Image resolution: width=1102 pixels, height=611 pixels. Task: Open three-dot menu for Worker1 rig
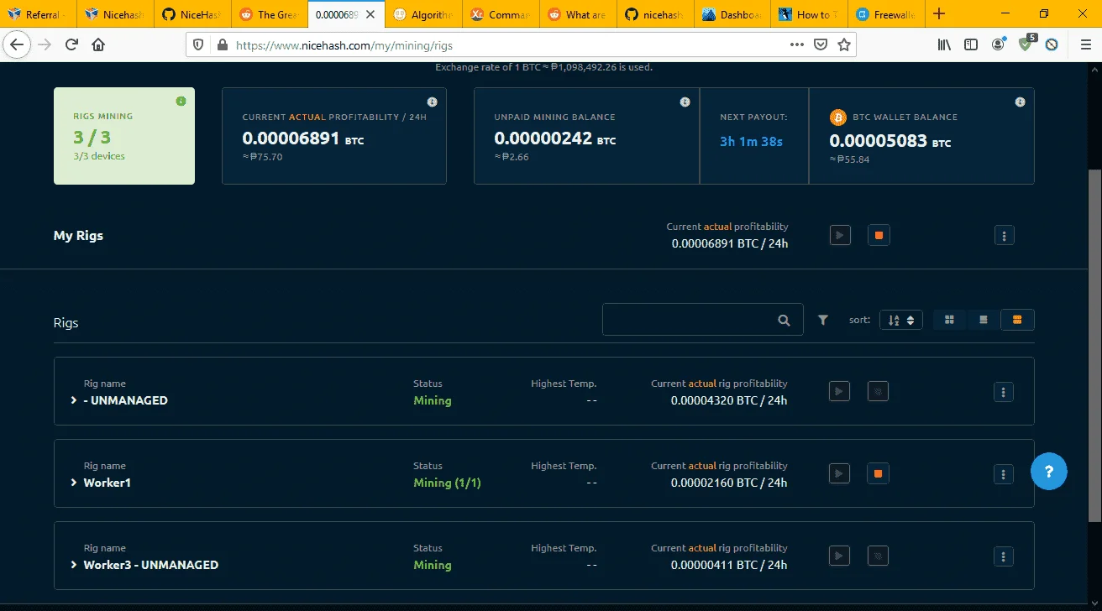pyautogui.click(x=1004, y=474)
